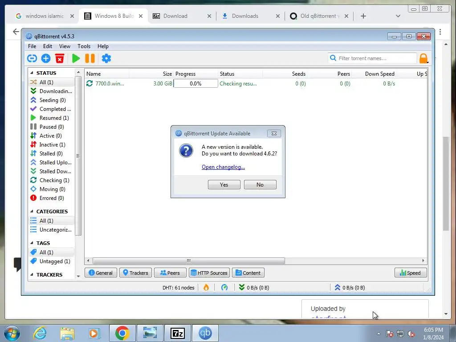This screenshot has height=342, width=456.
Task: Click the red Delete torrent icon
Action: pyautogui.click(x=60, y=58)
